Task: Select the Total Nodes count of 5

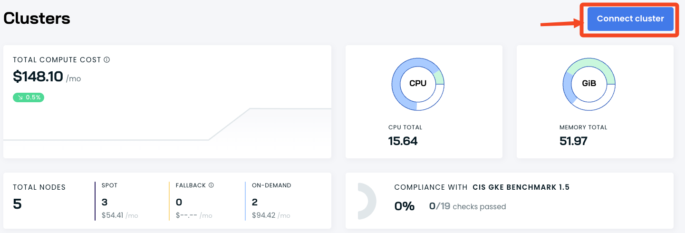Action: click(17, 204)
